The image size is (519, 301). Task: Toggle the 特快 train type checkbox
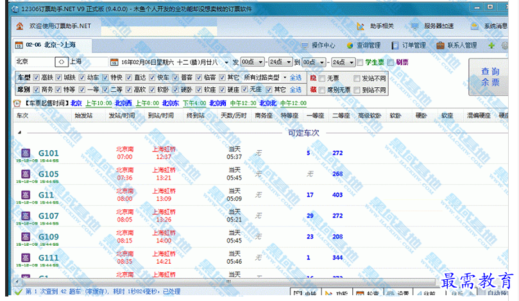click(x=105, y=78)
